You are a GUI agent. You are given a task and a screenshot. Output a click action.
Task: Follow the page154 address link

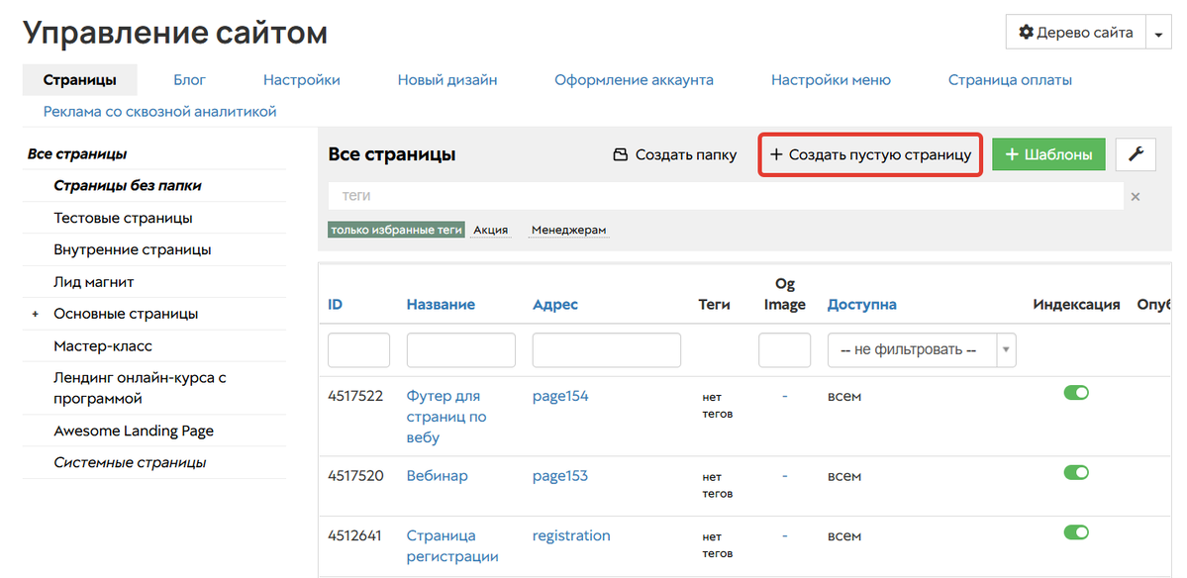click(560, 396)
